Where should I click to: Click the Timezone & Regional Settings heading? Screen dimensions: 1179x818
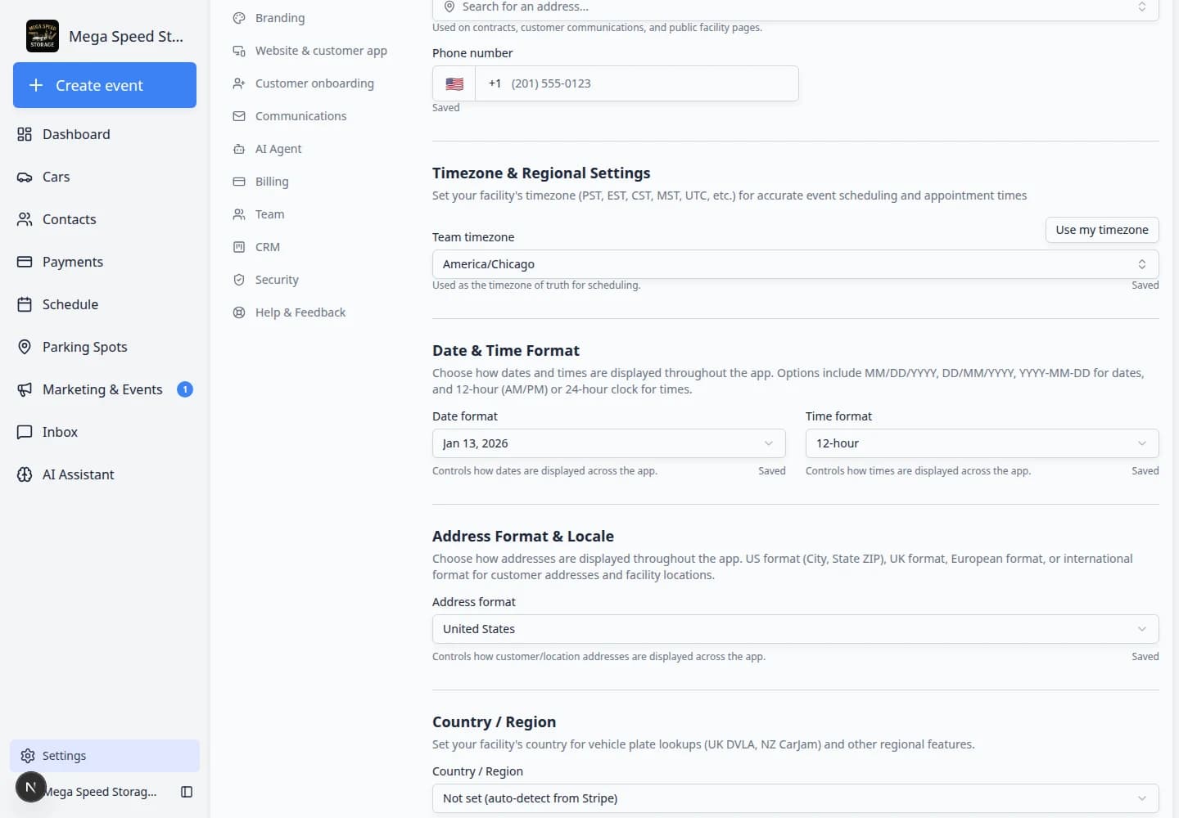[541, 173]
